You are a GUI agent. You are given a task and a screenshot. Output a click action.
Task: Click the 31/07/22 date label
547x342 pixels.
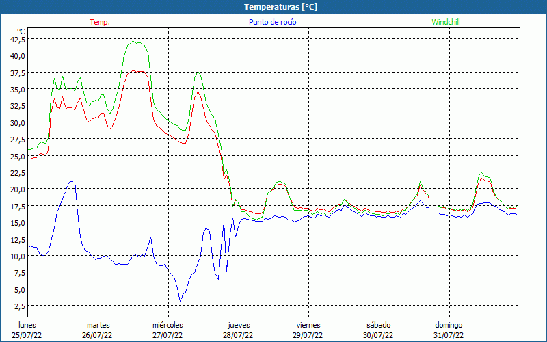click(x=449, y=335)
